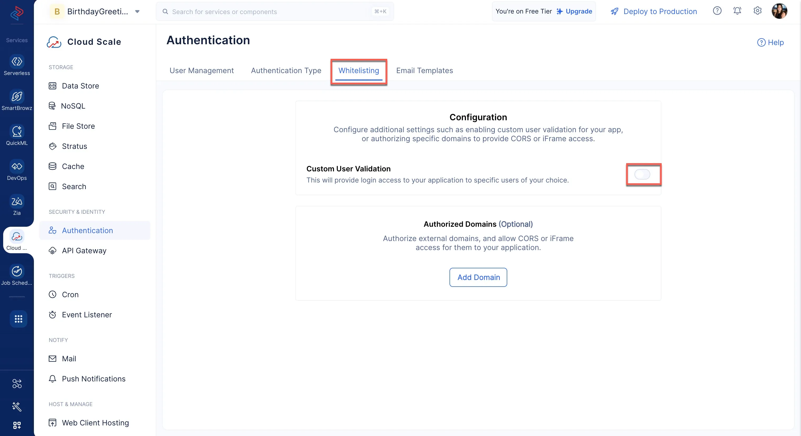Select the Zia service icon
Viewport: 801px width, 436px height.
pos(17,202)
